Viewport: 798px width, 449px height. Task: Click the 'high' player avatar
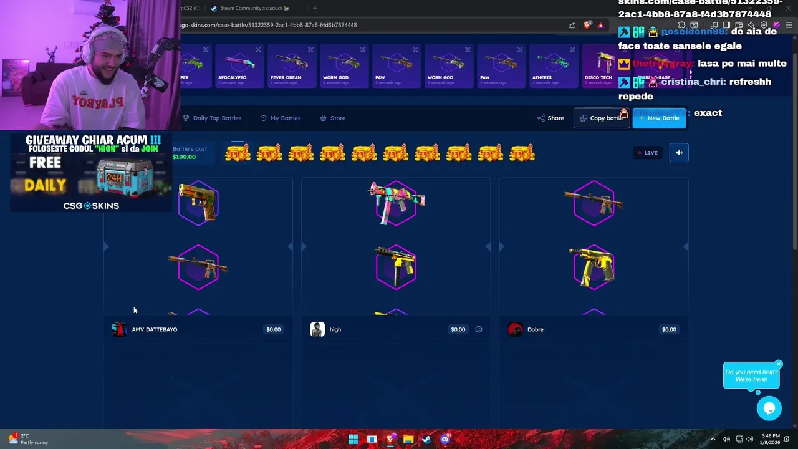(x=317, y=329)
